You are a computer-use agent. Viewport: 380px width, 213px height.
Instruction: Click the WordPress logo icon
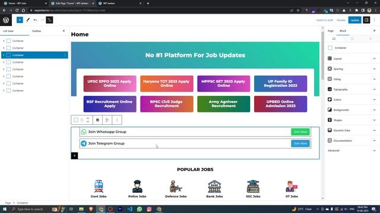pyautogui.click(x=6, y=20)
